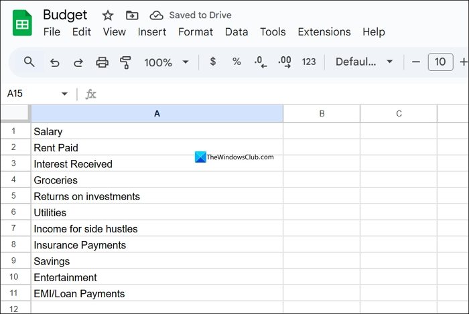This screenshot has width=469, height=314.
Task: Open the Insert menu
Action: (152, 32)
